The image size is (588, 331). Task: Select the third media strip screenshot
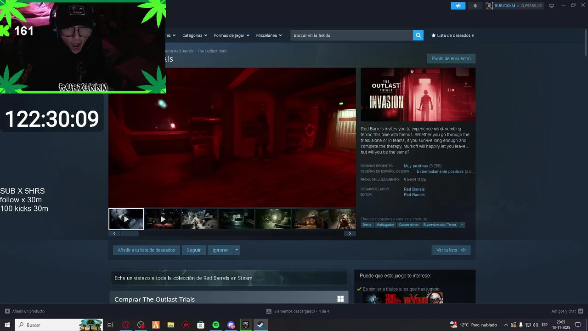point(199,219)
